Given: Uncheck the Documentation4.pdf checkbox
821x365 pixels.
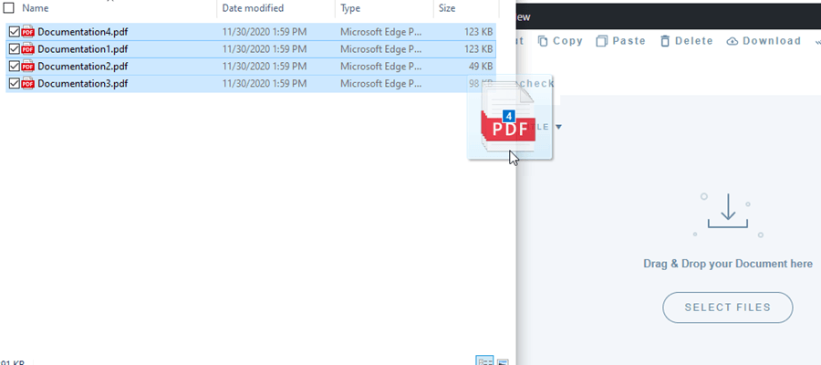Looking at the screenshot, I should click(x=14, y=32).
